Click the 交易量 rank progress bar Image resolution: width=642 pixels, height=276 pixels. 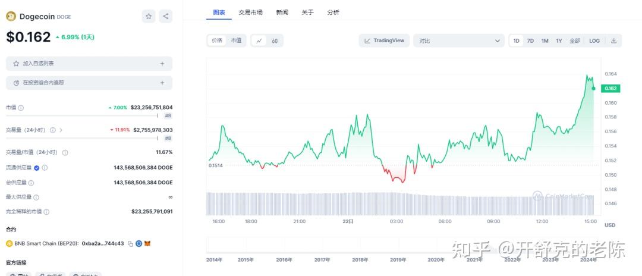point(82,139)
